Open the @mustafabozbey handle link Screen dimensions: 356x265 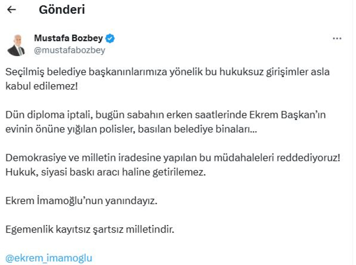click(69, 49)
